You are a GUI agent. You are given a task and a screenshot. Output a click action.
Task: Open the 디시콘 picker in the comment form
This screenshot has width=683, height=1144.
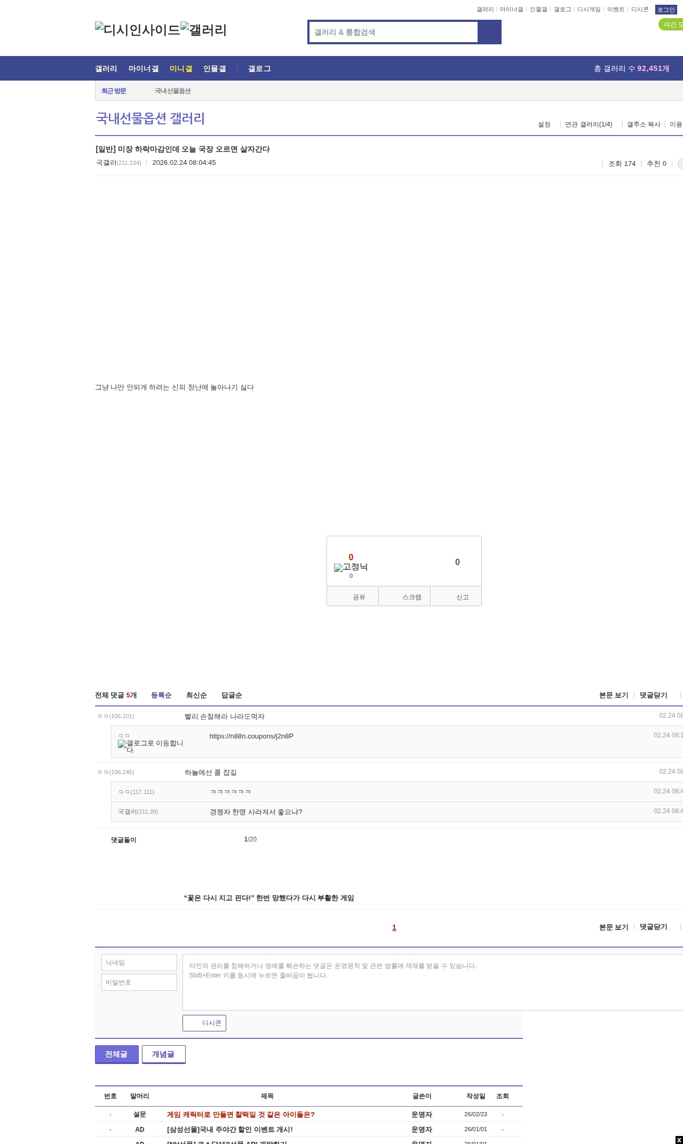[204, 1023]
